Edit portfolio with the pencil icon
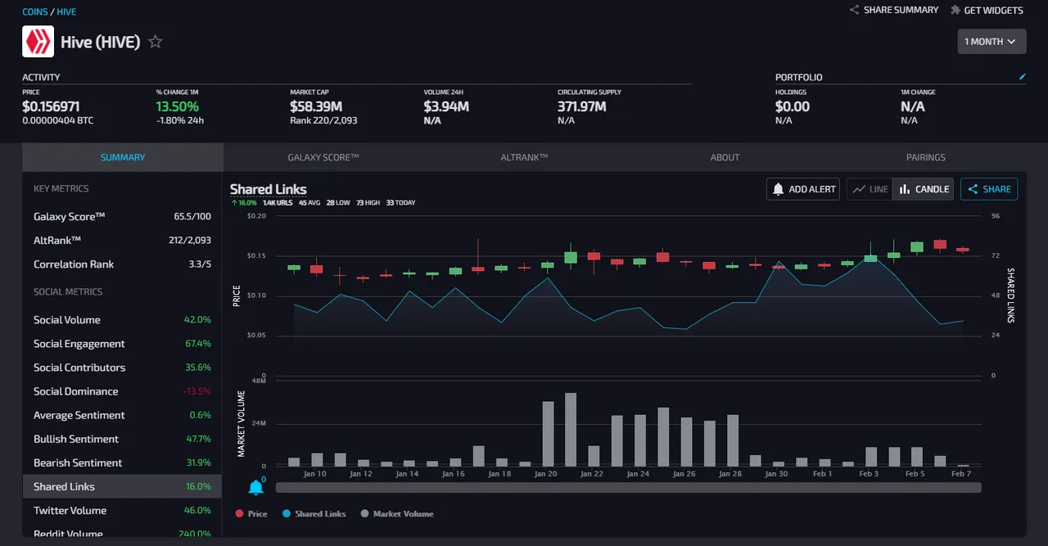 point(1022,77)
